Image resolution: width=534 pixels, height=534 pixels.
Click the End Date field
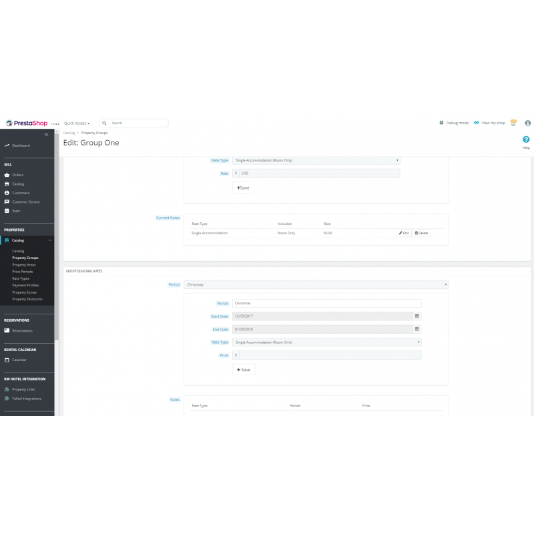[322, 329]
